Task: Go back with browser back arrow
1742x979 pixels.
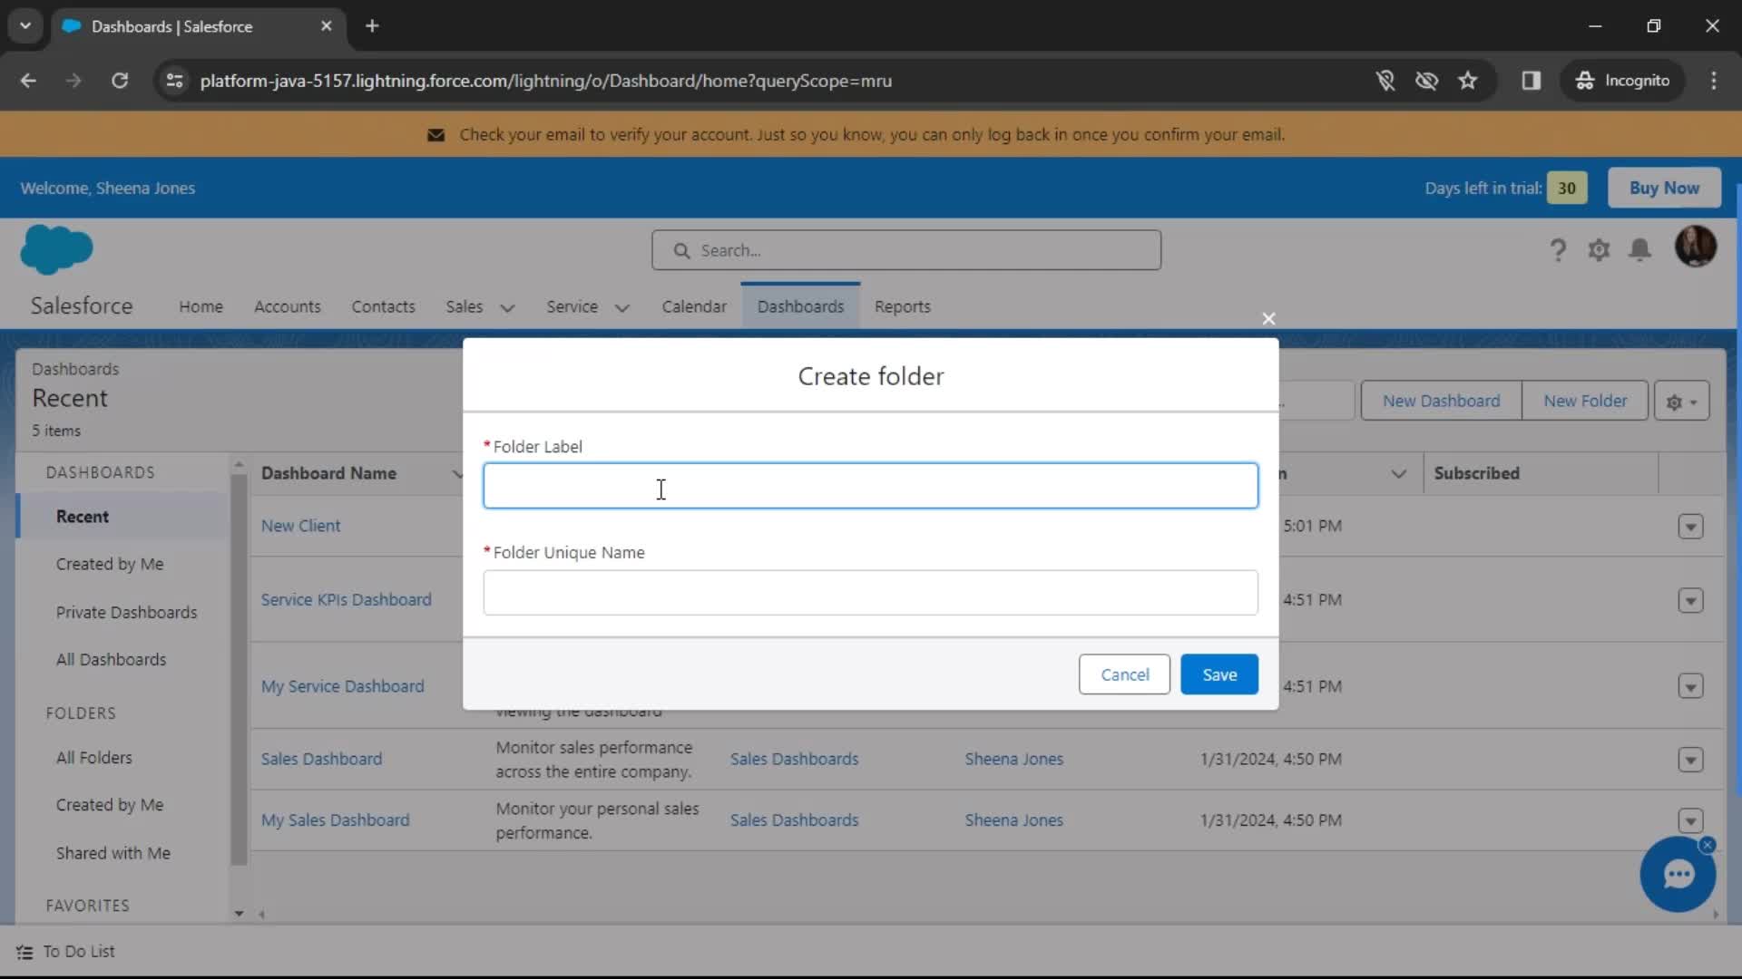Action: pos(28,81)
